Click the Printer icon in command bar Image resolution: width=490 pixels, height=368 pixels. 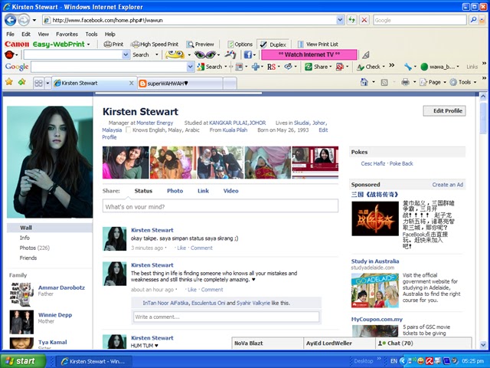pos(405,82)
